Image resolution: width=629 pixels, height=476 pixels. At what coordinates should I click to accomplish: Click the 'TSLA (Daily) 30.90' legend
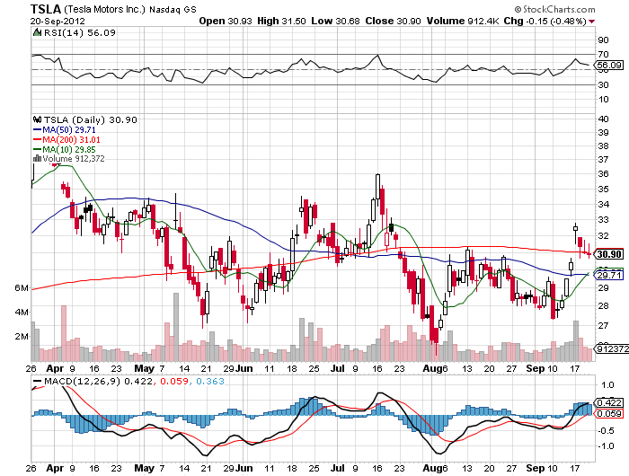(90, 120)
